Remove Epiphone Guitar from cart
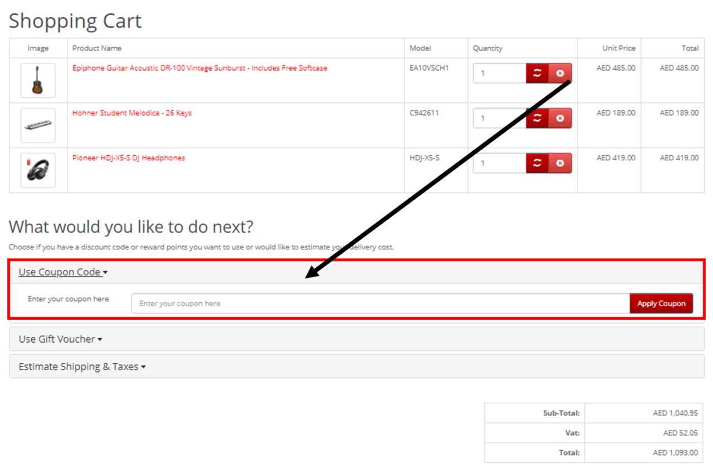This screenshot has width=713, height=469. coord(560,73)
